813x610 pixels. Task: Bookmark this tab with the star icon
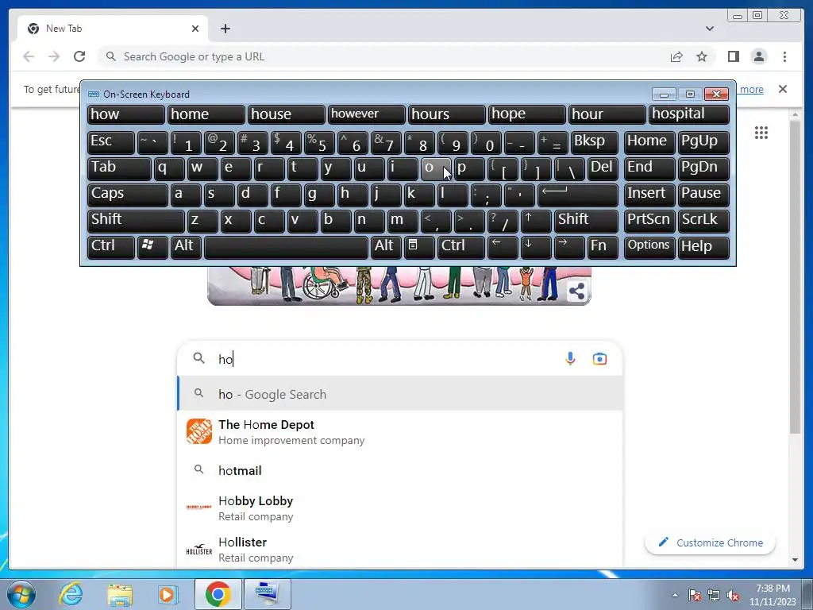(x=702, y=56)
